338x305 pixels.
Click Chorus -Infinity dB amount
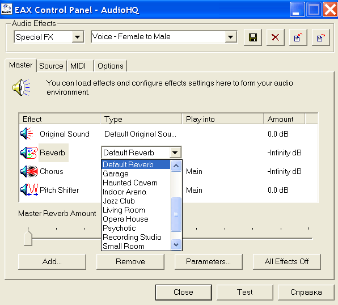pos(284,171)
